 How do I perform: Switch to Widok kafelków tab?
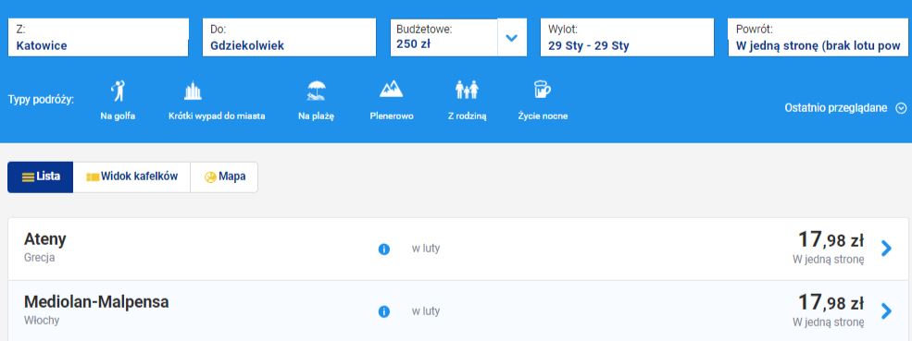click(x=131, y=177)
